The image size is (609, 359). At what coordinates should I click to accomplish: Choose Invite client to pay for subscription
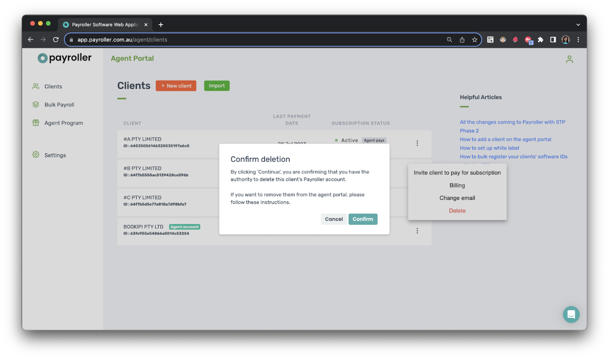(x=457, y=173)
